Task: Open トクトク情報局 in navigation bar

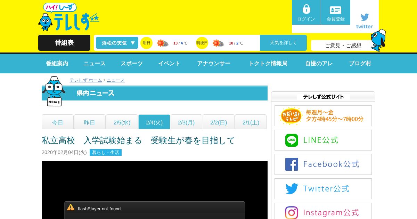Action: [x=268, y=64]
